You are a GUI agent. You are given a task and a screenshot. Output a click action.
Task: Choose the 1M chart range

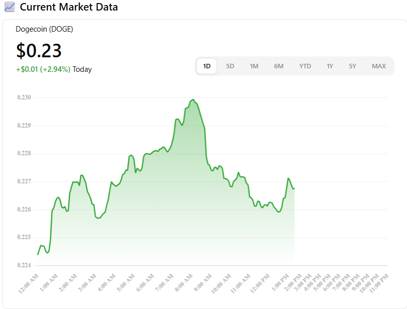(x=254, y=66)
